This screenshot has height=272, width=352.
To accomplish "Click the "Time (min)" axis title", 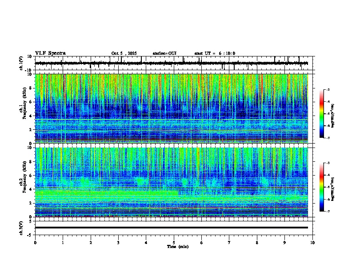I will 178,247.
